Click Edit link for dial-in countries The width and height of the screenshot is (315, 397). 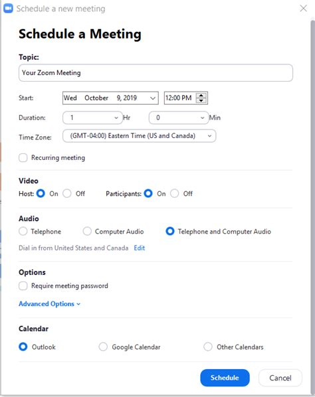click(140, 248)
